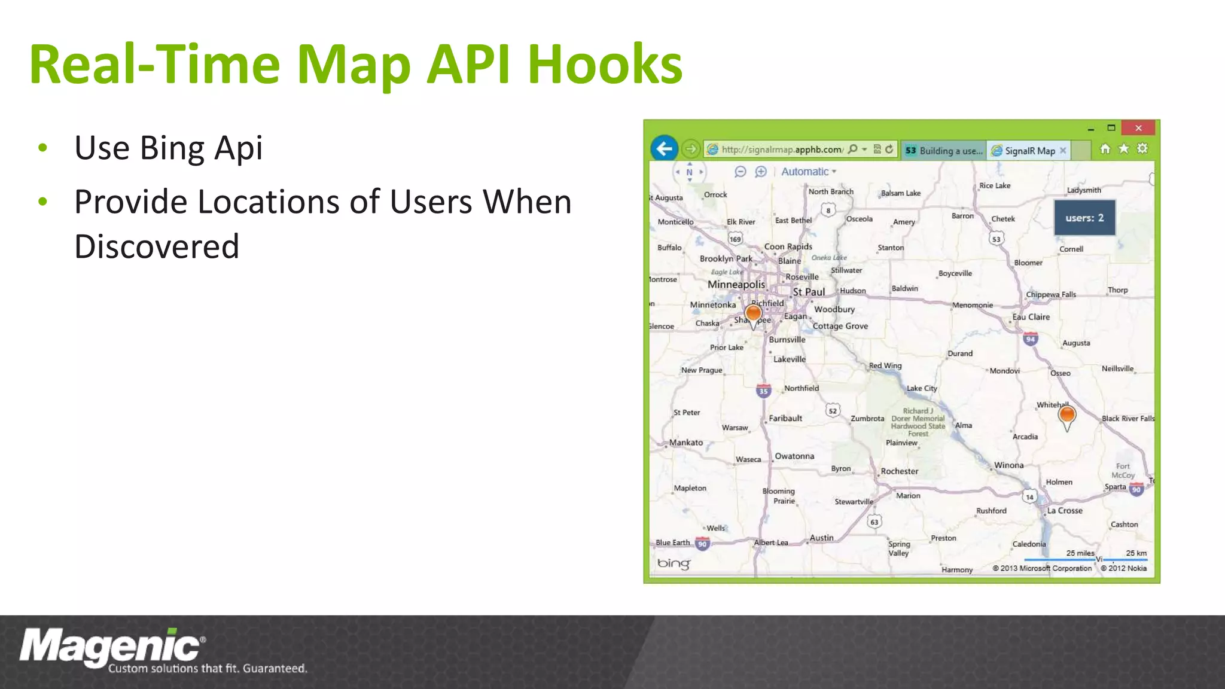Click the Bing logo on map
The height and width of the screenshot is (689, 1225).
tap(674, 563)
